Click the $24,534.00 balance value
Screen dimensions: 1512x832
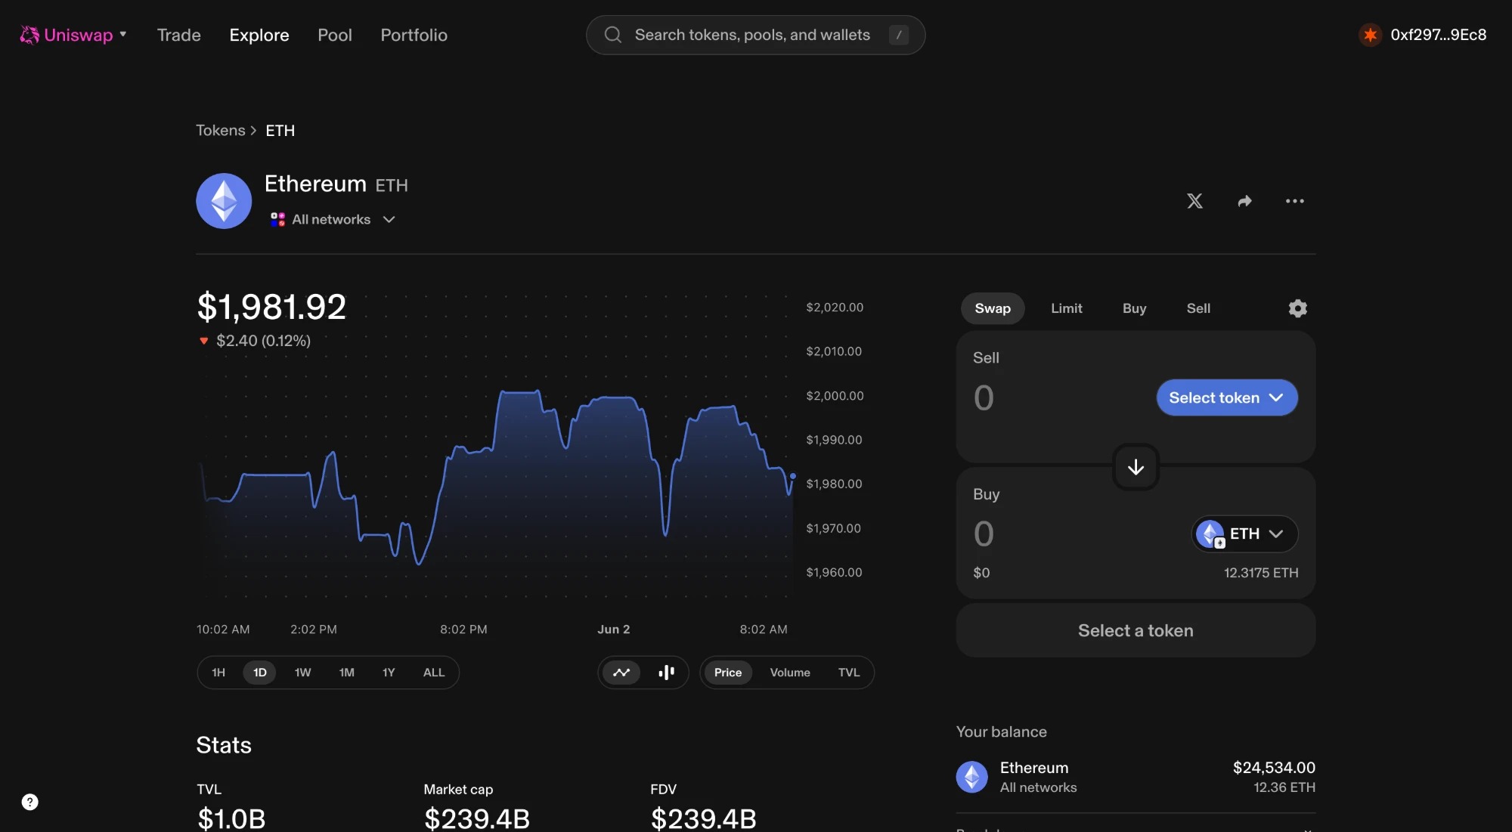[x=1274, y=767]
